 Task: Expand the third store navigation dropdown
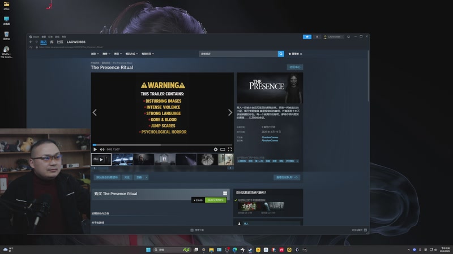118,54
